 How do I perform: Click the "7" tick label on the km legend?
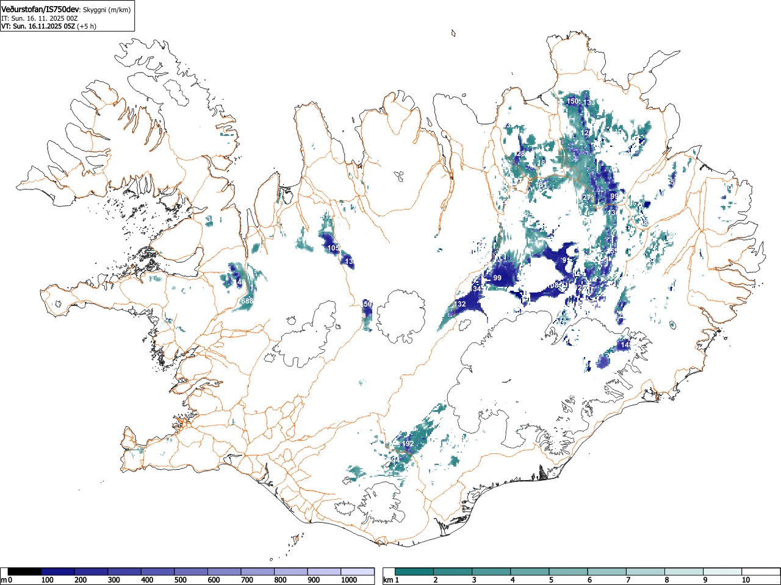[628, 580]
